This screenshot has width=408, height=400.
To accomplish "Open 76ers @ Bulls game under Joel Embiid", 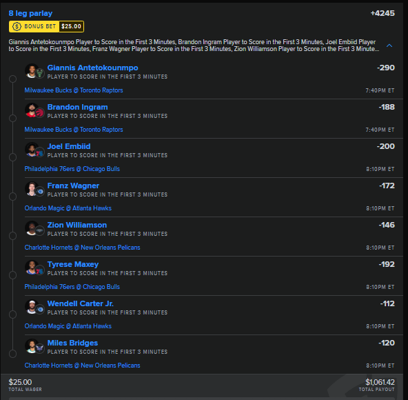I will point(72,169).
